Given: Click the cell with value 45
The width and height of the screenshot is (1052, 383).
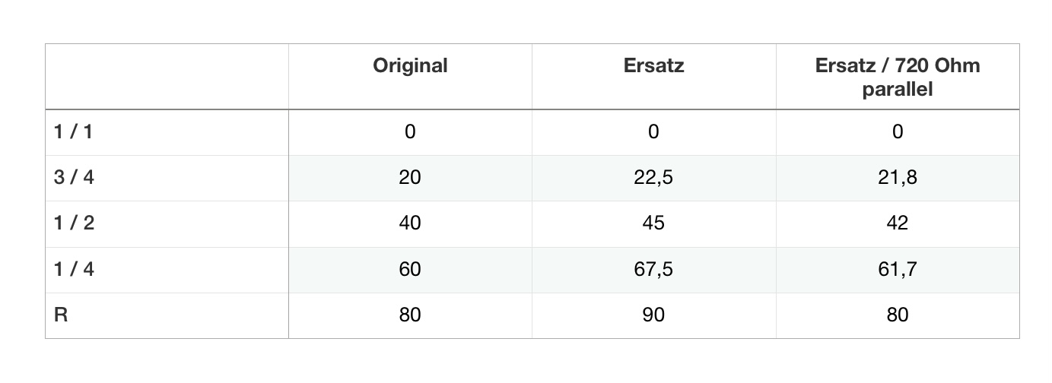Looking at the screenshot, I should (653, 223).
